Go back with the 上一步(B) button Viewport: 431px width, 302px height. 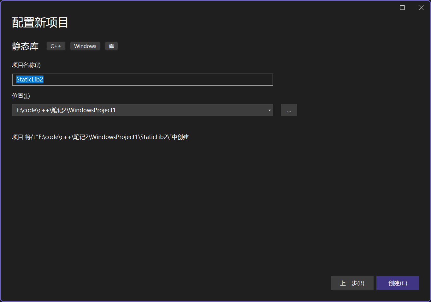click(352, 283)
